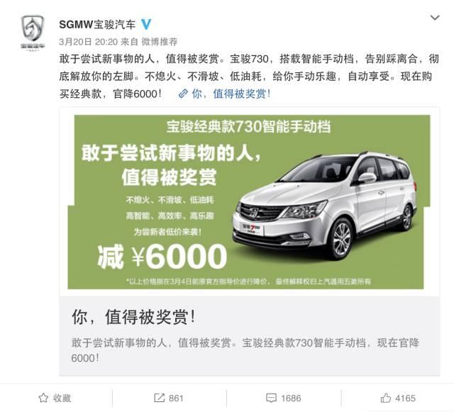454x412 pixels.
Task: Select the 收藏 label
Action: (x=62, y=398)
